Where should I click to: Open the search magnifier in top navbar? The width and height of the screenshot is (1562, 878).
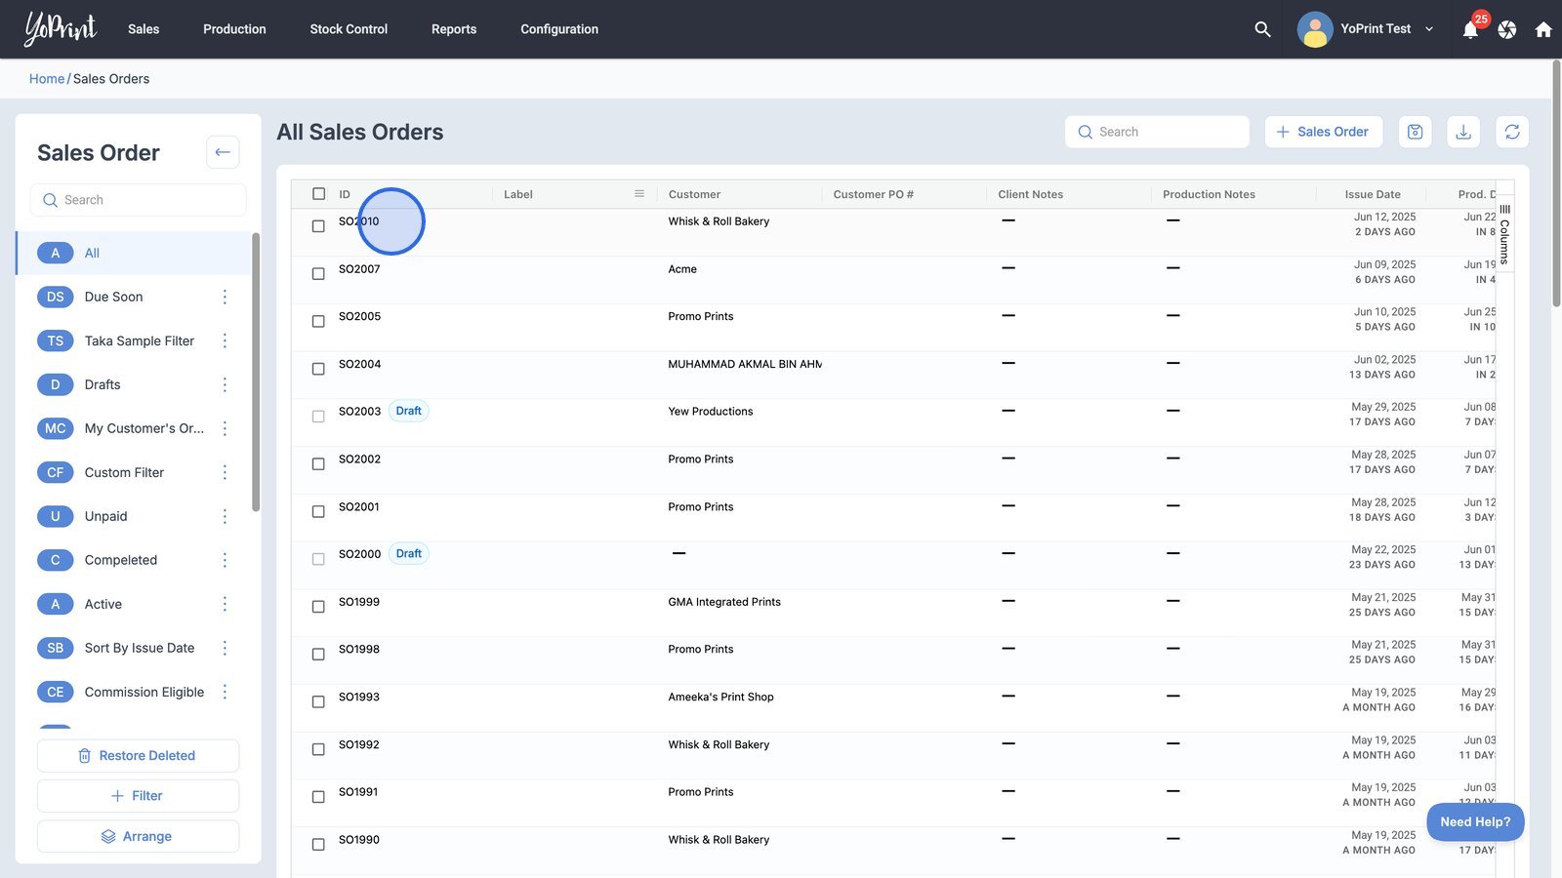(1262, 29)
